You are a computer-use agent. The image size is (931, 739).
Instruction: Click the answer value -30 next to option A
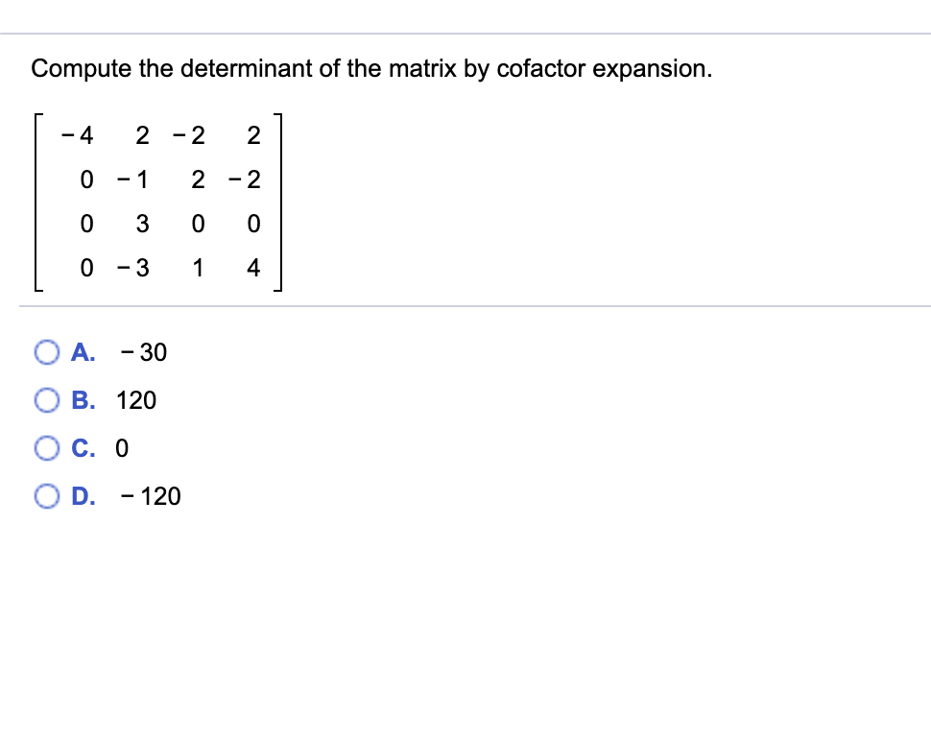pos(145,353)
